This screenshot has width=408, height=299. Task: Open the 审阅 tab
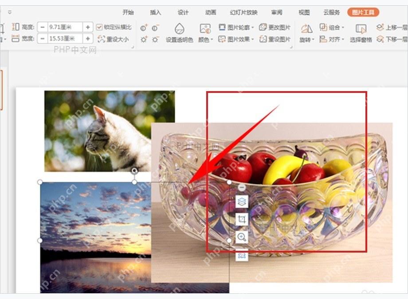(x=277, y=12)
